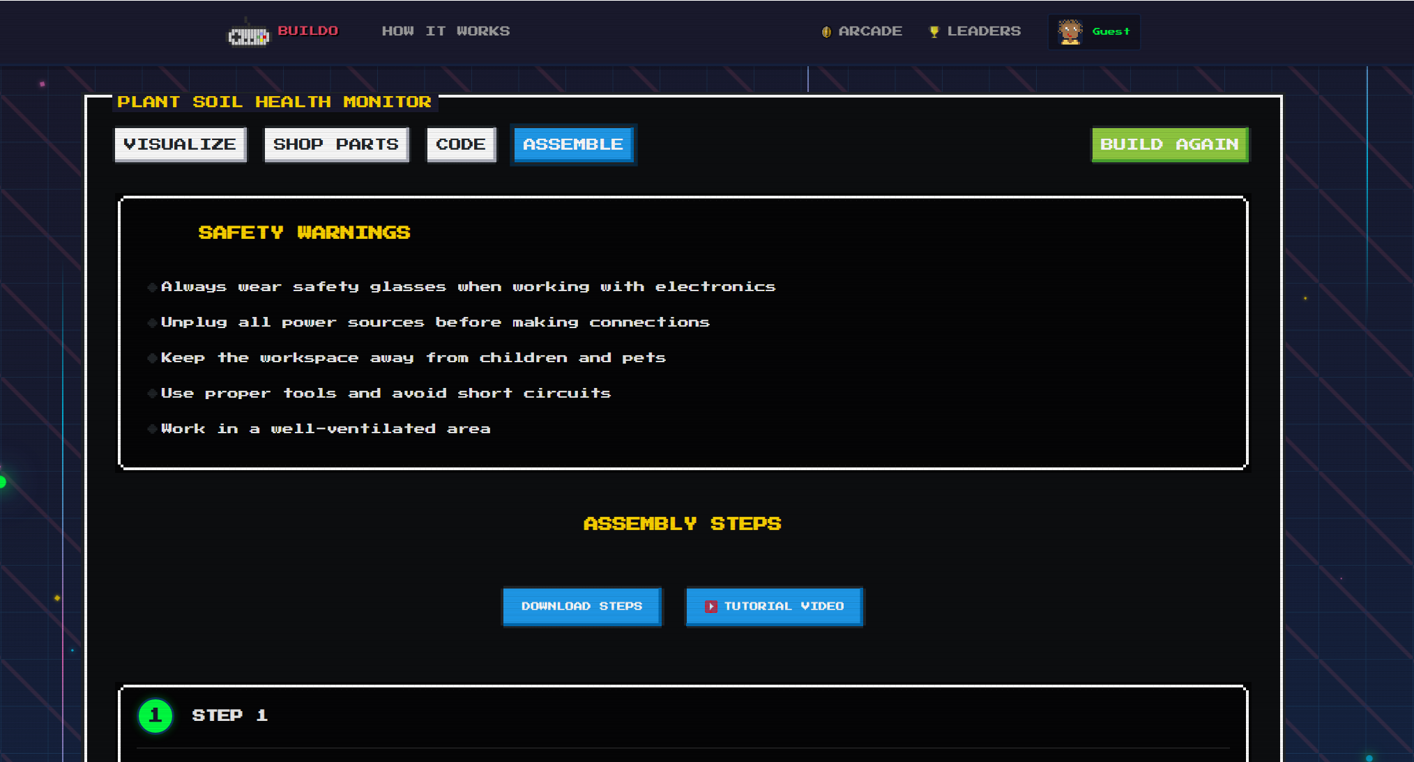The image size is (1414, 762).
Task: Open the BUILDO home link
Action: coord(307,31)
